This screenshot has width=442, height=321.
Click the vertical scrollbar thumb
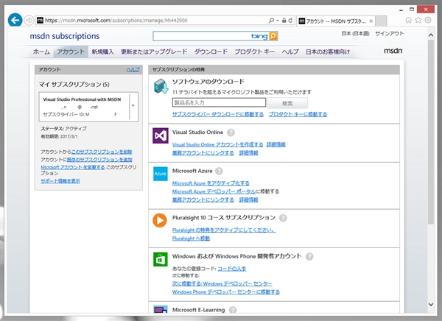pos(431,132)
